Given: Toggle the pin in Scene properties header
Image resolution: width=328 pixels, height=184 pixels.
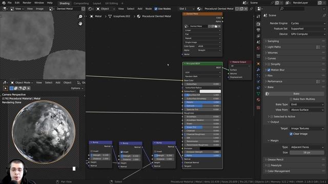Looking at the screenshot, I should tap(324, 15).
